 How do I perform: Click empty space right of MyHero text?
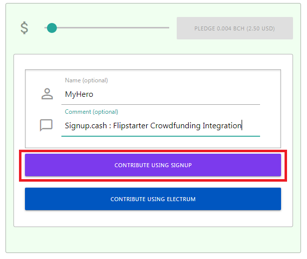(176, 94)
